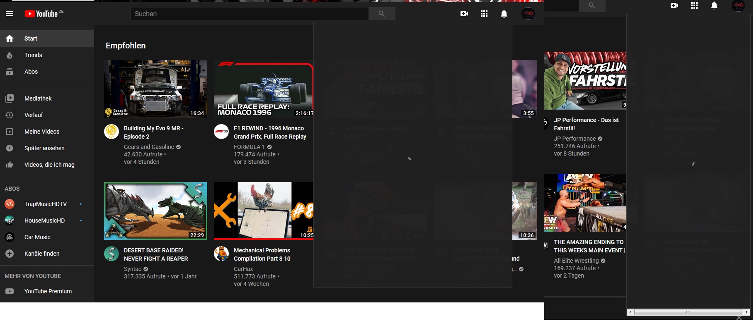Screen dimensions: 754x326
Task: Focus the Suchen search field
Action: (x=249, y=14)
